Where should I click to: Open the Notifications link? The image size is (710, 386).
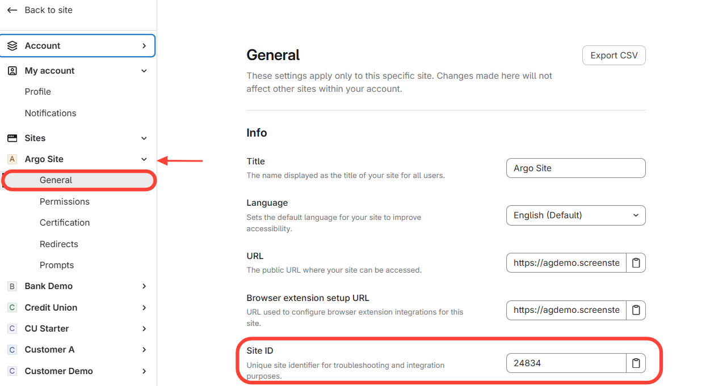(x=51, y=113)
